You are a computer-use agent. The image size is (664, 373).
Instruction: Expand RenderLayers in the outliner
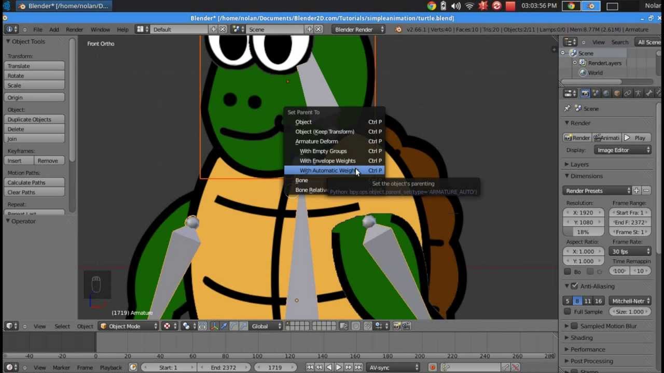(x=575, y=63)
